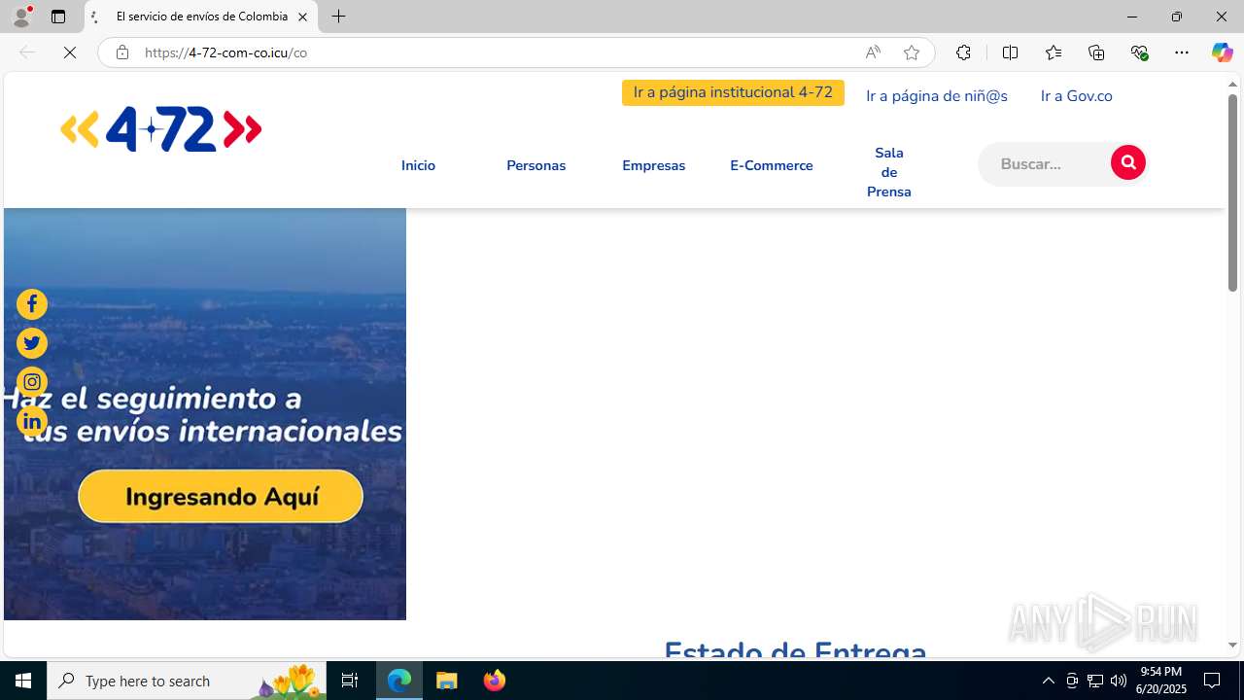Open Settings and more menu
Screen dimensions: 1244x700
point(1182,52)
